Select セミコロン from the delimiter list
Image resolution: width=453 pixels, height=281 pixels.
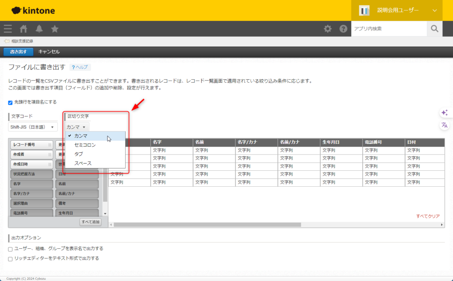pos(85,145)
